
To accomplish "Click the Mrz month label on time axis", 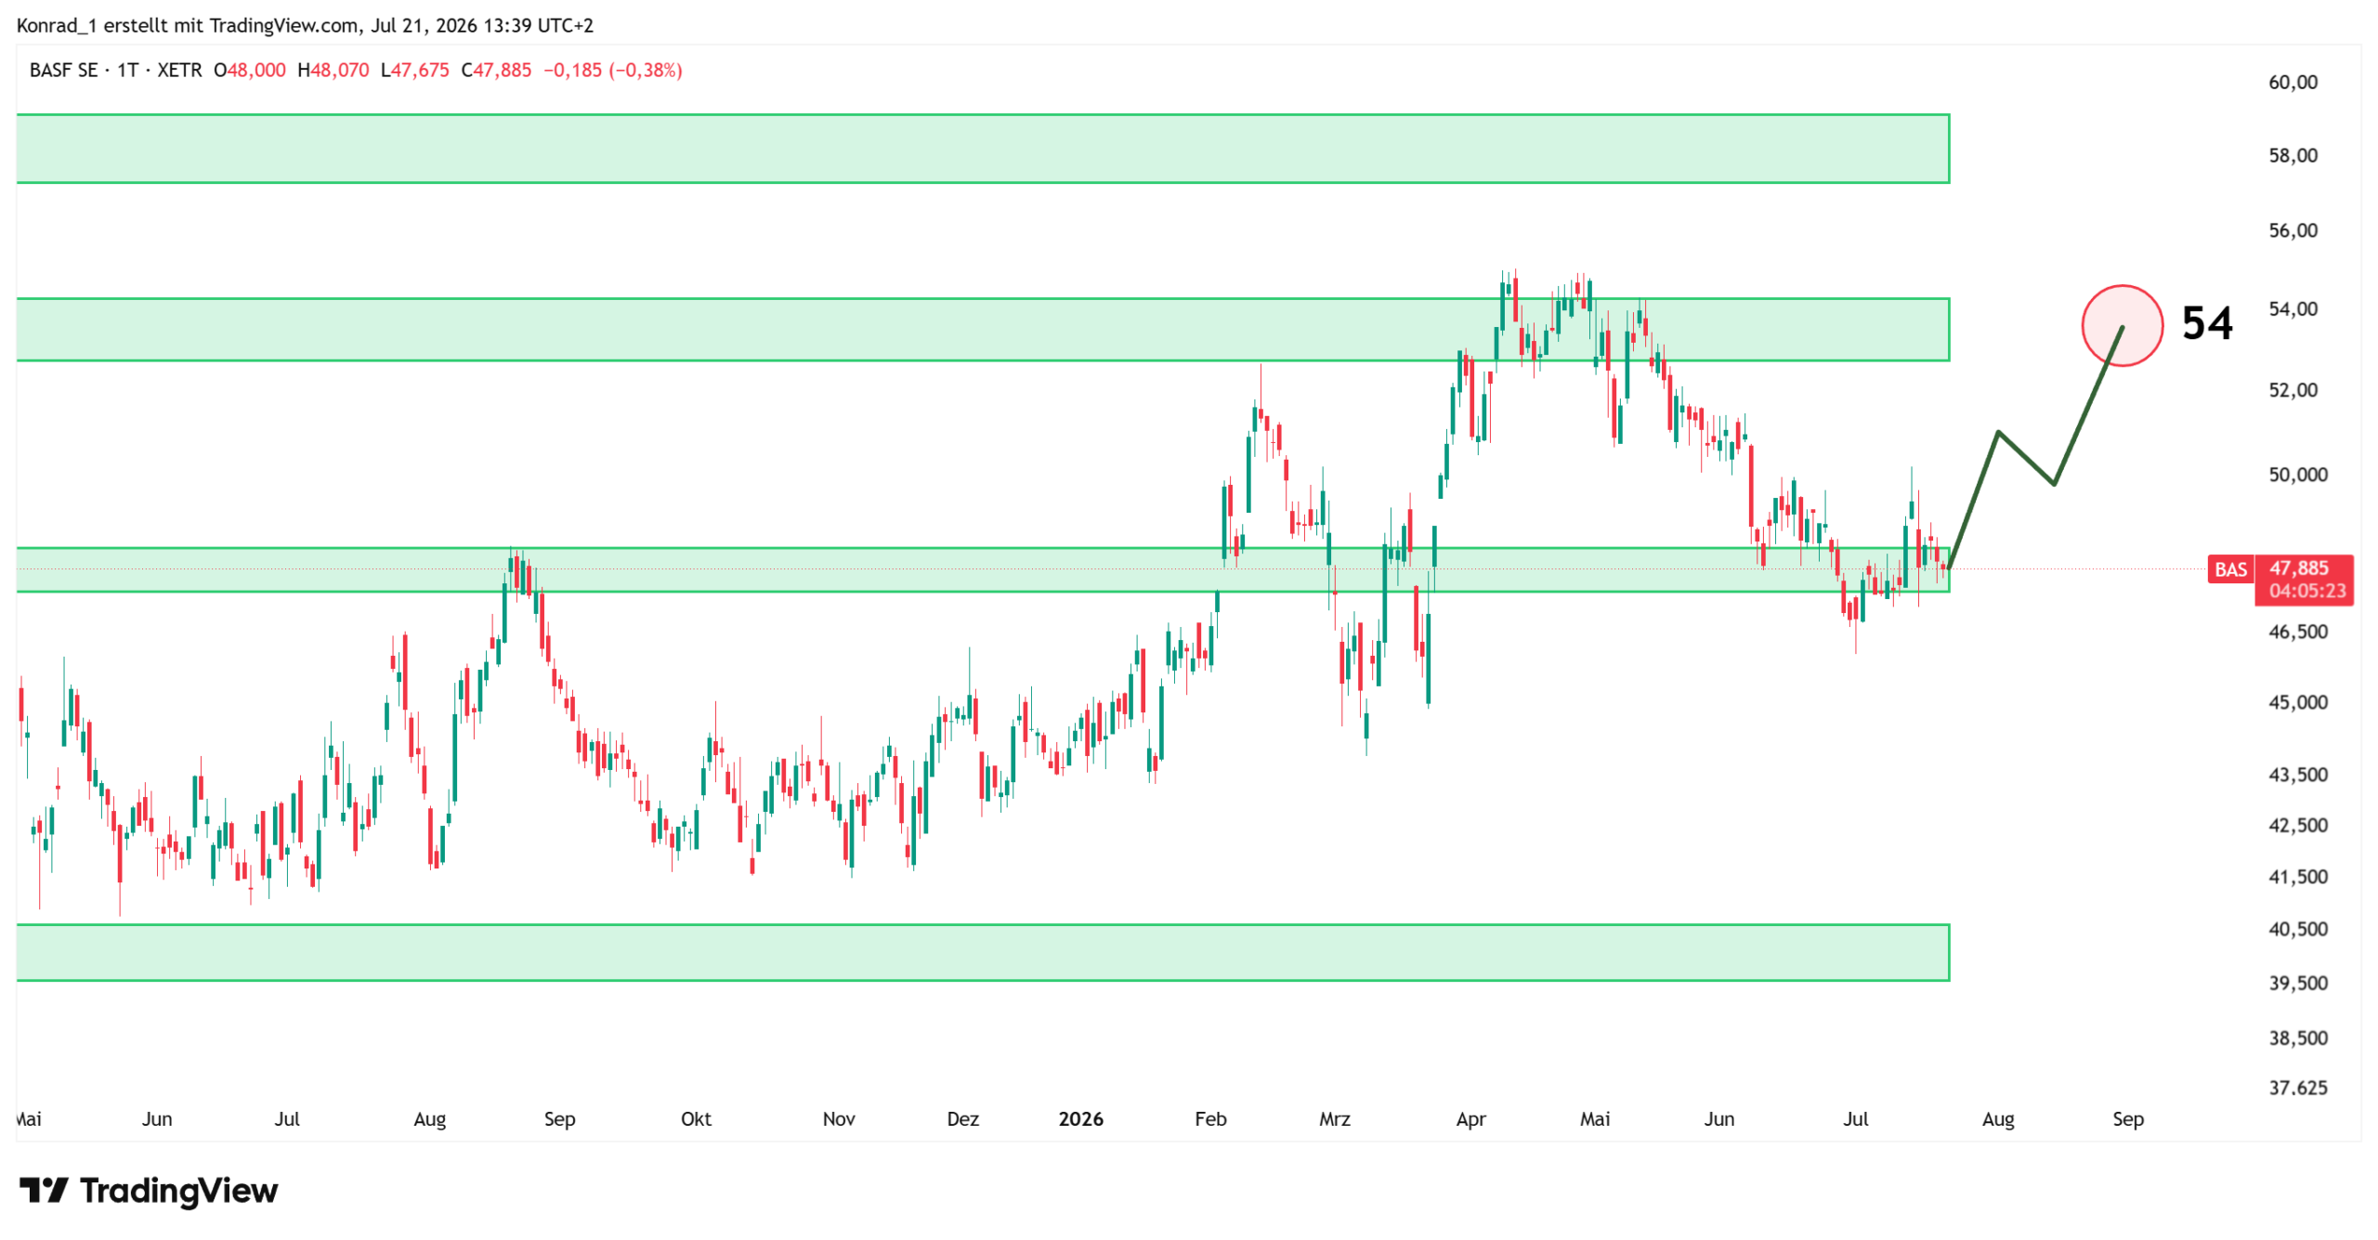I will pos(1334,1119).
